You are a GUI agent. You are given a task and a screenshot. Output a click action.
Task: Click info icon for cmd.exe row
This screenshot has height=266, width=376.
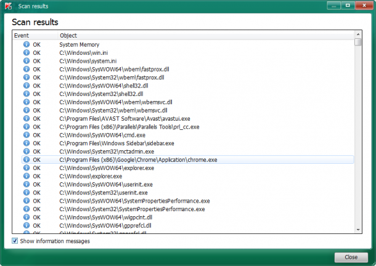point(27,135)
